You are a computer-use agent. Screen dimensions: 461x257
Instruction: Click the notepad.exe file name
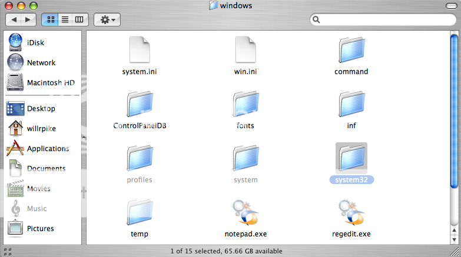pyautogui.click(x=246, y=234)
